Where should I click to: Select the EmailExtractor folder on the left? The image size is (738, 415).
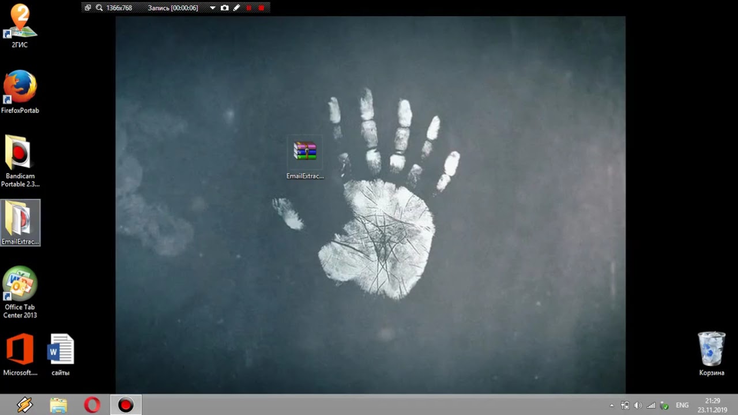(x=20, y=222)
